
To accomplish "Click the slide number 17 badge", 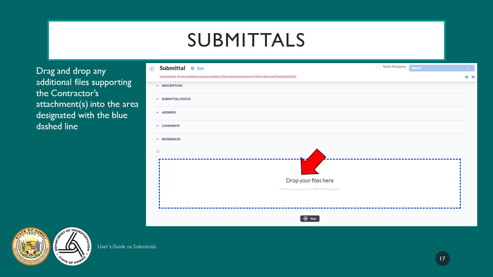I will tap(443, 259).
